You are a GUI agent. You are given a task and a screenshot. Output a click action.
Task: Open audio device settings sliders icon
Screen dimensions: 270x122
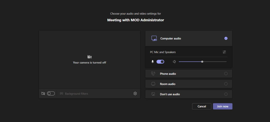(x=224, y=52)
